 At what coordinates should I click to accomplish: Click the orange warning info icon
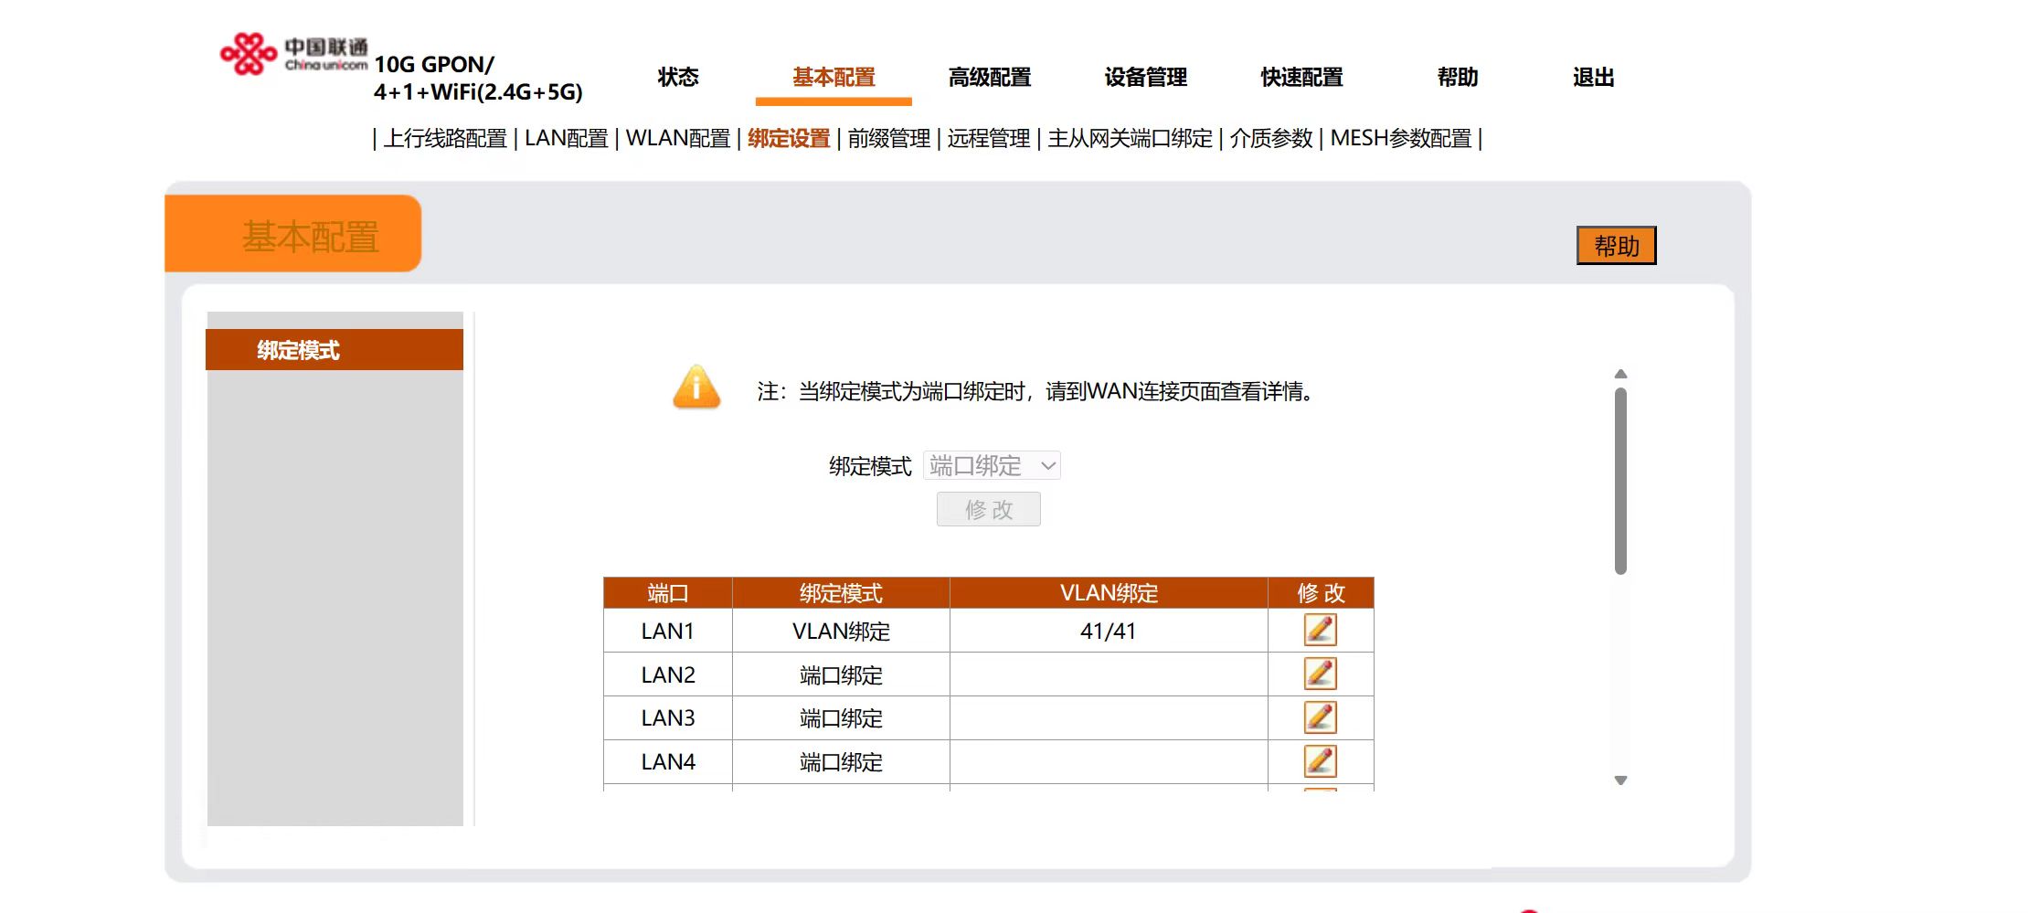tap(696, 387)
